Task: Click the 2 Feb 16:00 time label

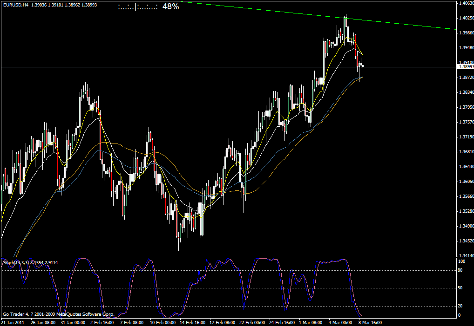Action: [102, 322]
